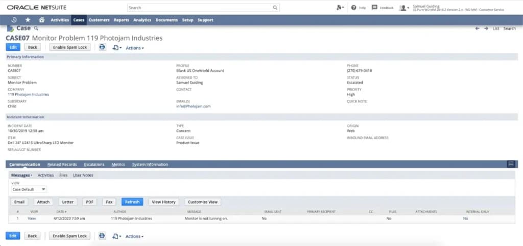Open the Activities sublist under Communication
523x246 pixels.
pos(45,175)
